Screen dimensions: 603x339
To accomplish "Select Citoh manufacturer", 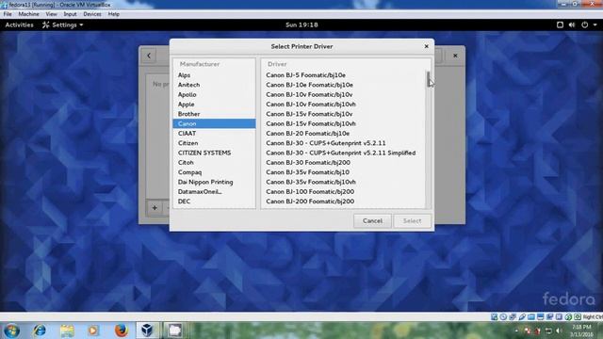I will tap(214, 163).
